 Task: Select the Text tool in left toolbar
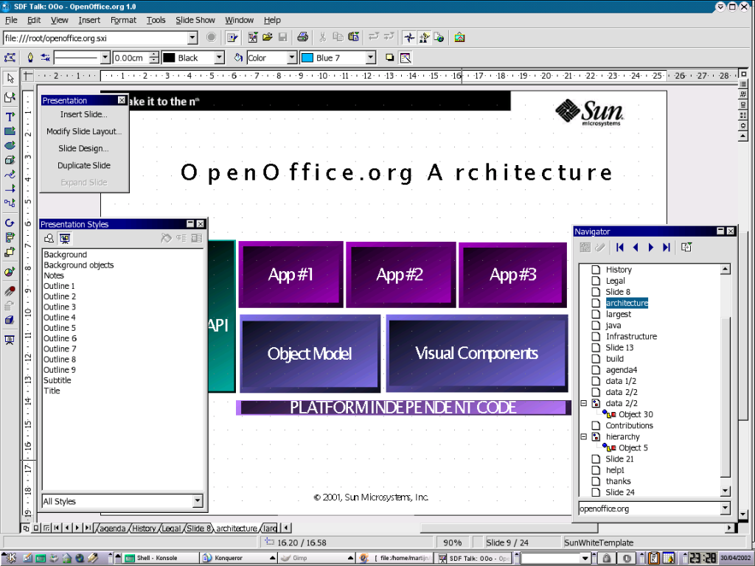[x=10, y=116]
